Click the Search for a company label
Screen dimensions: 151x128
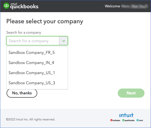24,33
